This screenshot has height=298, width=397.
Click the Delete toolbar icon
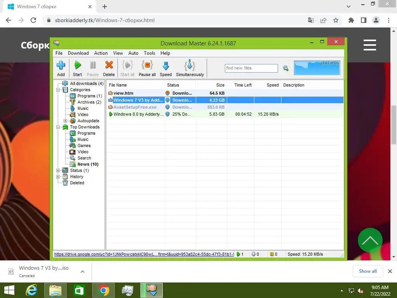click(x=109, y=68)
